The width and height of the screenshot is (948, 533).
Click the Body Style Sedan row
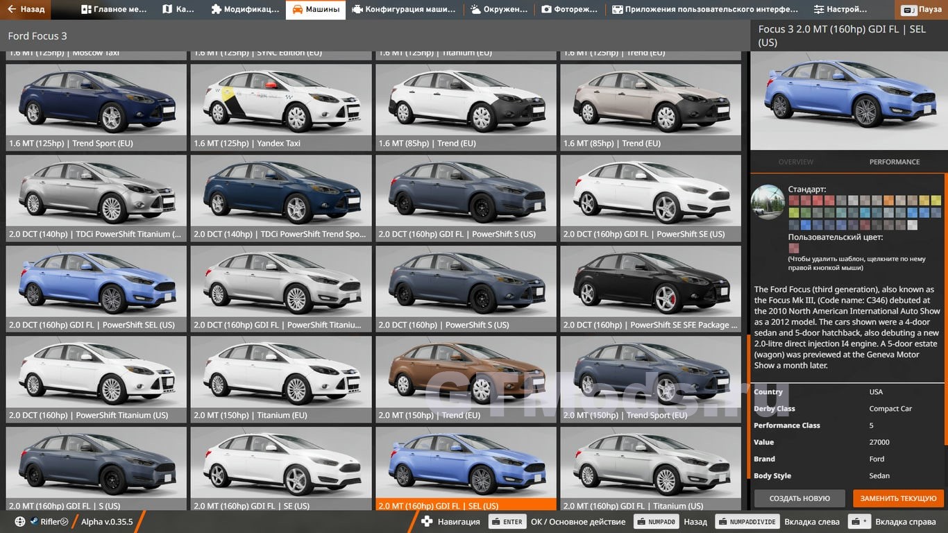pos(847,475)
